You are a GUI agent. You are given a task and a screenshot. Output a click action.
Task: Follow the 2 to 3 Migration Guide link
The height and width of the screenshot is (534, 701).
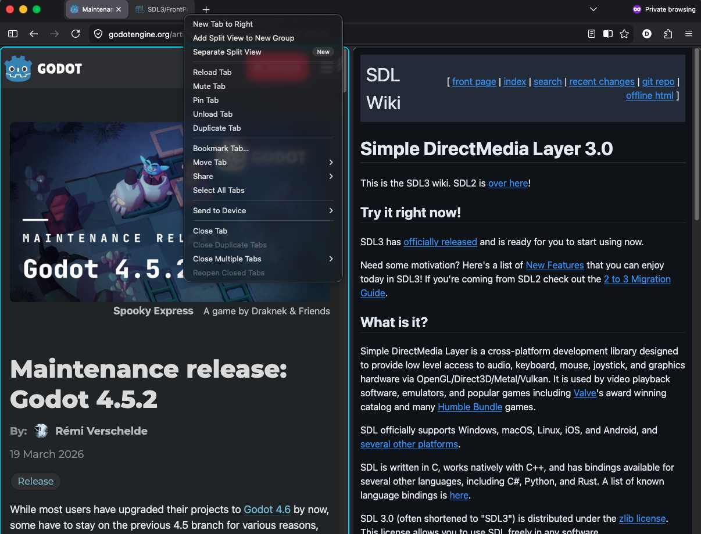coord(516,286)
